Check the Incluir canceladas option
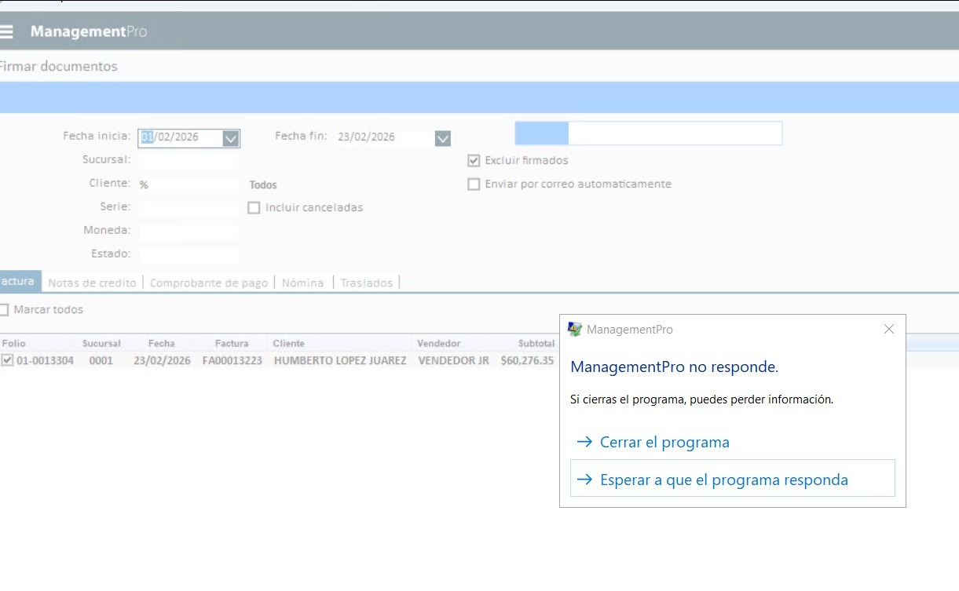Viewport: 959px width, 591px height. tap(254, 208)
